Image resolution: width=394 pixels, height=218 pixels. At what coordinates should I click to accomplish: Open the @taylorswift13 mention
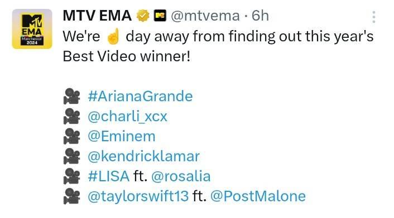(x=138, y=196)
